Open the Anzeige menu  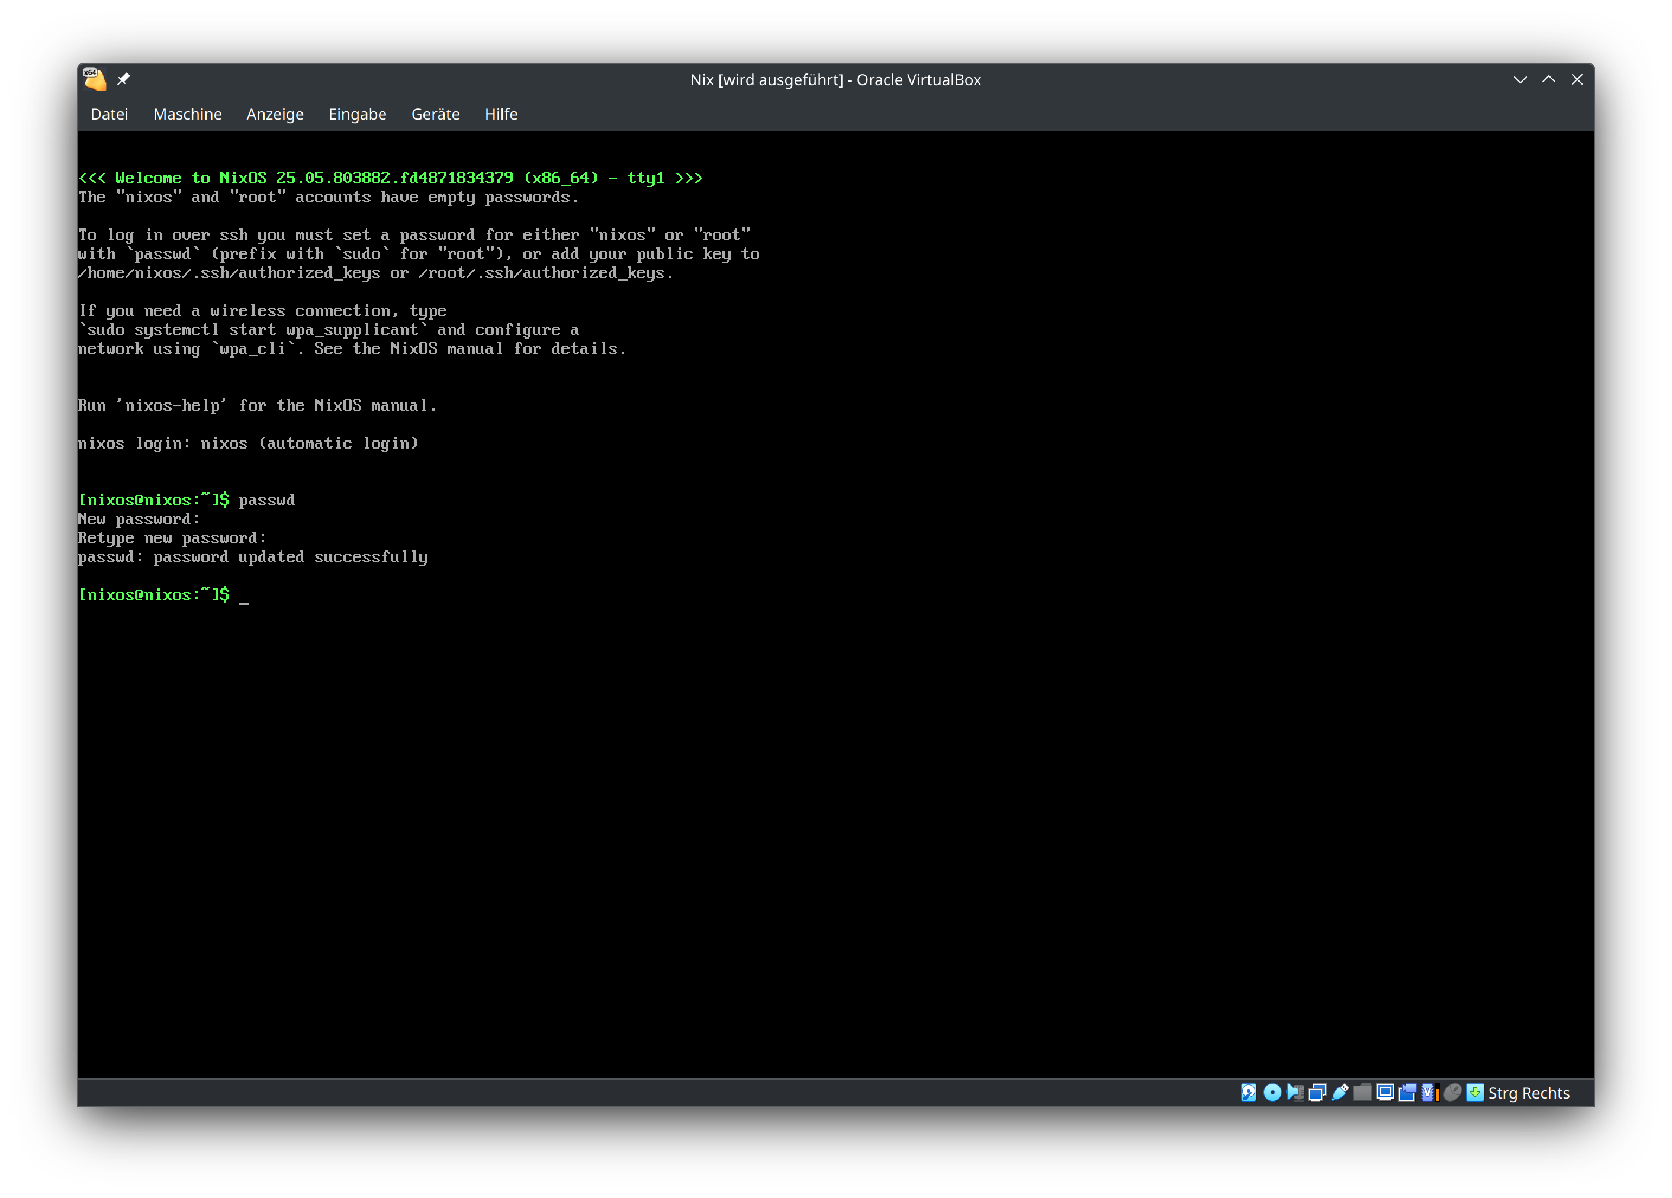pos(275,114)
